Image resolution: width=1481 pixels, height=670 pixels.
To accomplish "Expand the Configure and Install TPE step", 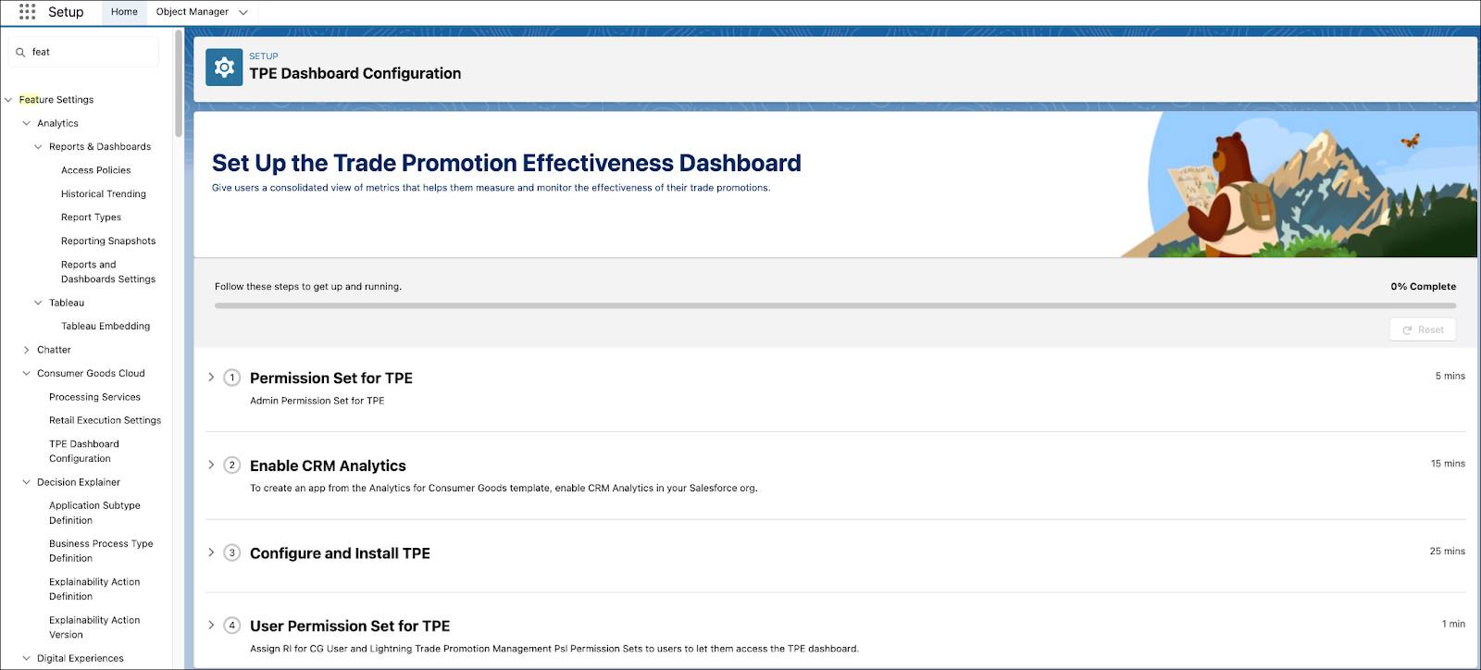I will coord(211,552).
